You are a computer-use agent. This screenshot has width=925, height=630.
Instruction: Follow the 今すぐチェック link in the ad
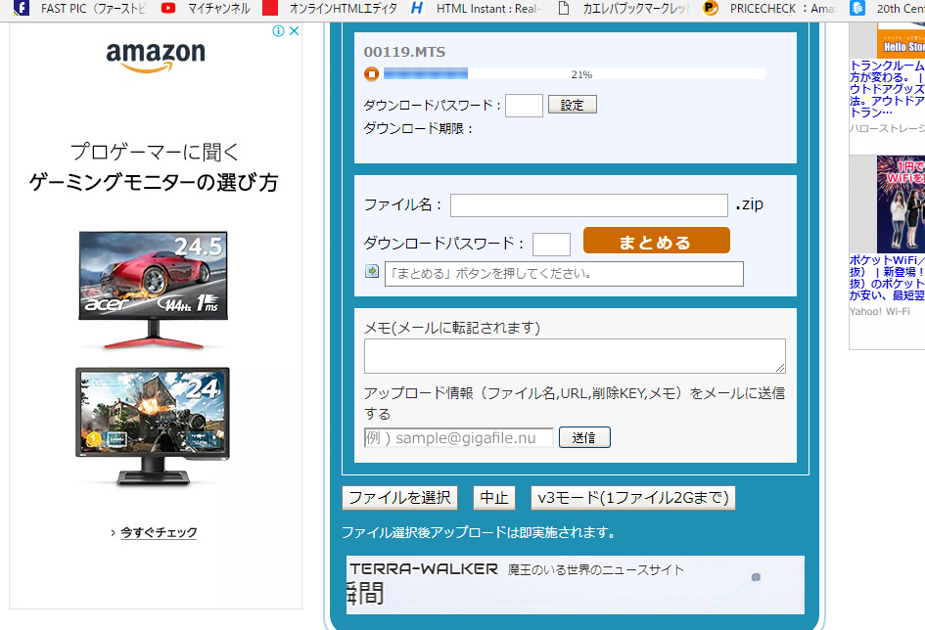click(x=159, y=532)
